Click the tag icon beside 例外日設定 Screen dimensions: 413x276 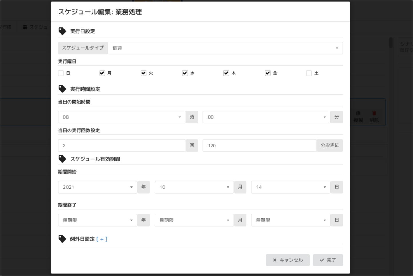point(62,239)
